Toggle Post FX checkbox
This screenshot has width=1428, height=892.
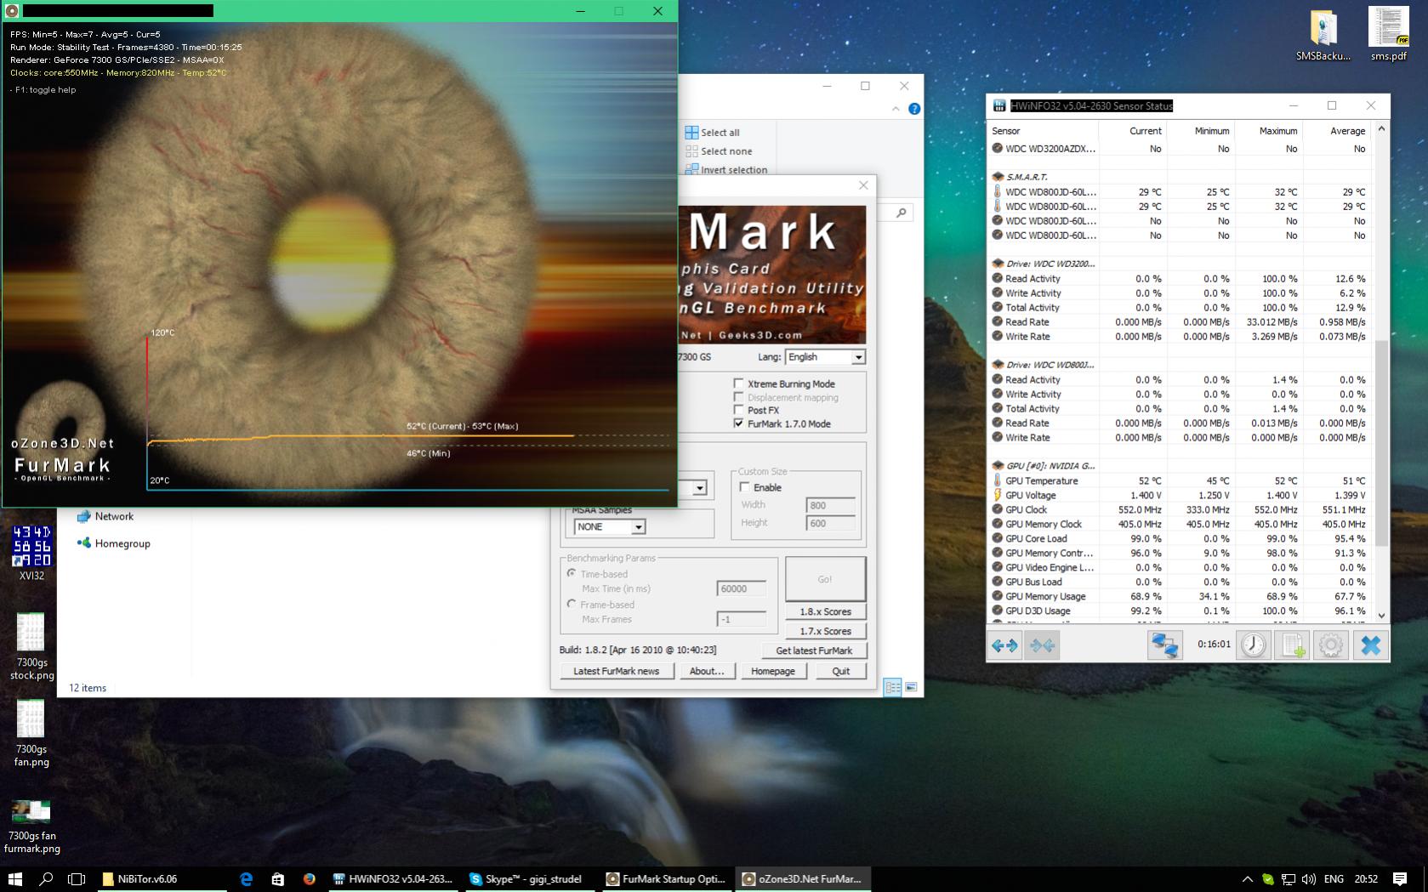pos(738,410)
